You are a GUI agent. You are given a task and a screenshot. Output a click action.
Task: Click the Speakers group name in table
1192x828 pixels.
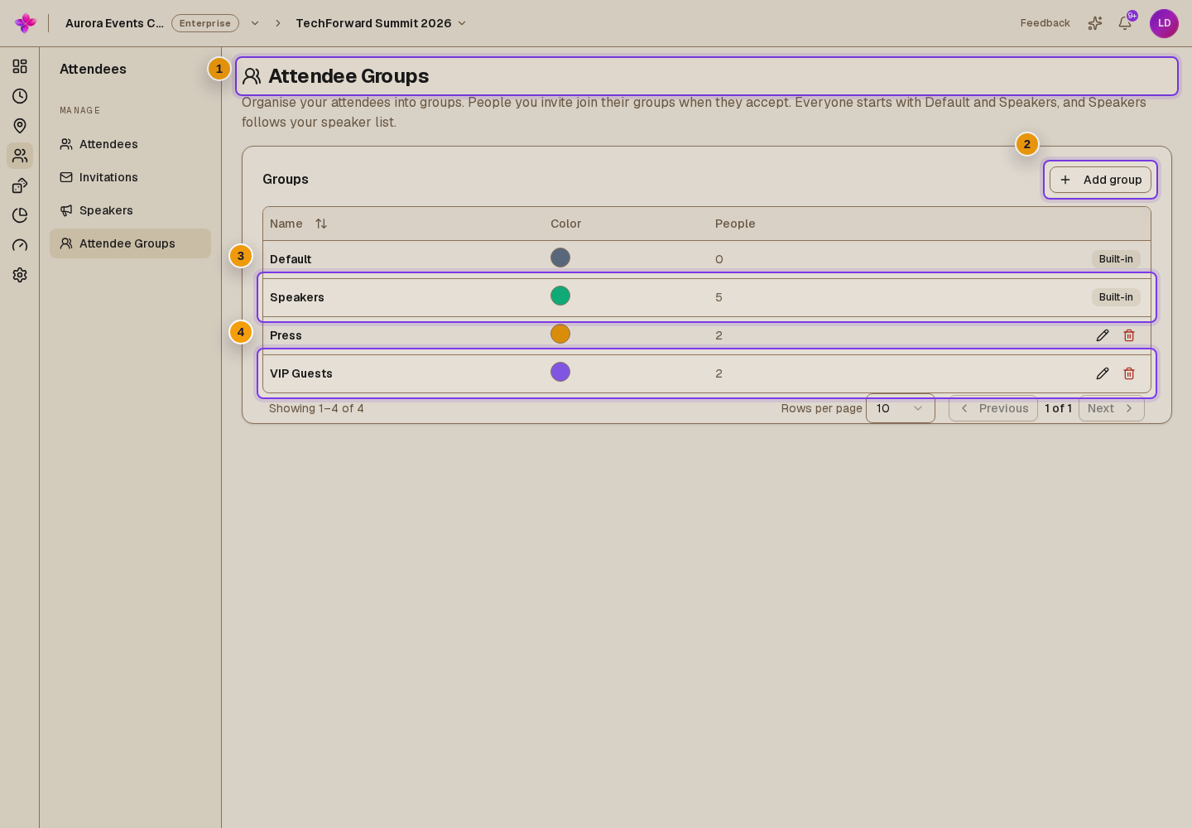point(297,297)
